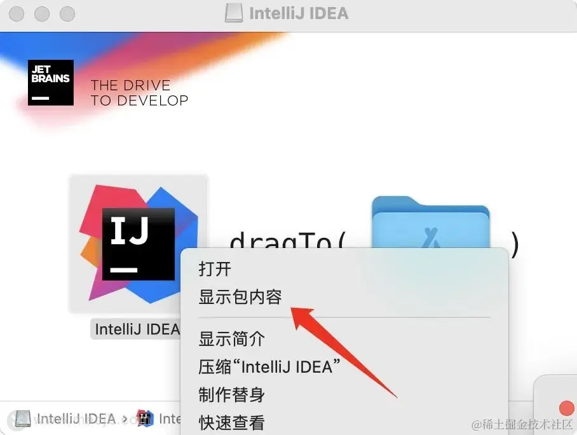Click the minimize window button
The image size is (577, 435).
42,14
